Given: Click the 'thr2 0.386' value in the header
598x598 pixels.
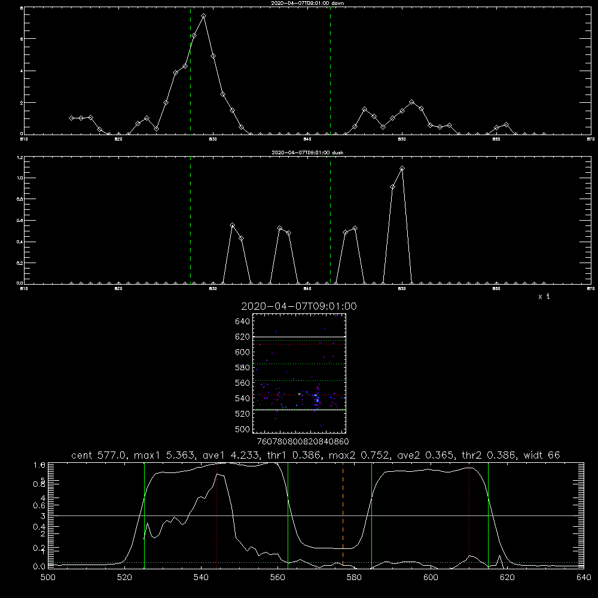Looking at the screenshot, I should [489, 455].
